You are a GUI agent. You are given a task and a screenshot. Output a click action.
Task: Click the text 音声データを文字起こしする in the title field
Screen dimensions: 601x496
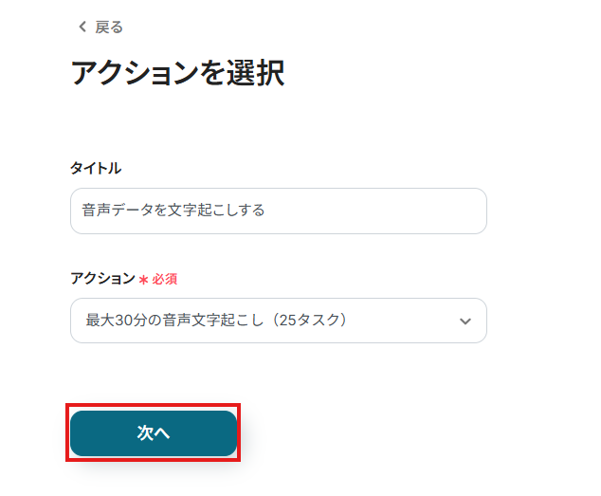click(173, 211)
